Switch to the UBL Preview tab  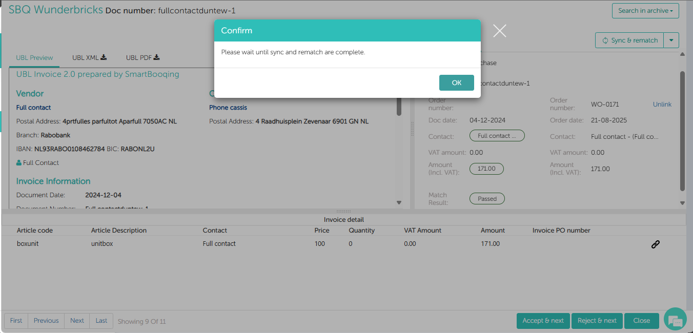tap(34, 58)
